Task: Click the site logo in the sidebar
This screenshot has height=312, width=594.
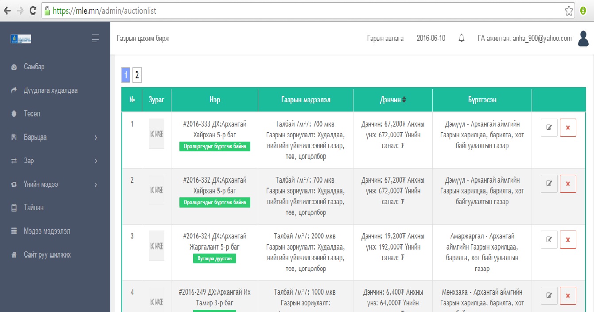Action: pyautogui.click(x=21, y=39)
